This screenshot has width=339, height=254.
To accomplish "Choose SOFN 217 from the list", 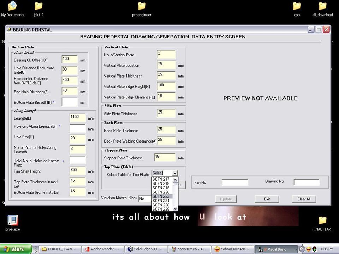I will click(x=162, y=179).
